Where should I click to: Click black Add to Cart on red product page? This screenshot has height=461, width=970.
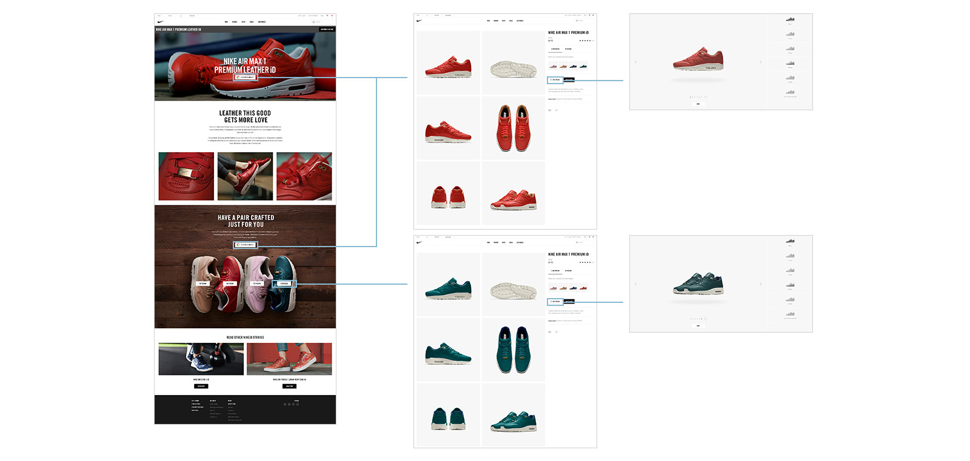coord(569,80)
